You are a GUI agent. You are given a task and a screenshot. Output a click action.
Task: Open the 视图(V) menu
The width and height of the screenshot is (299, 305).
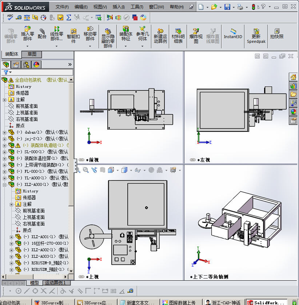100,7
